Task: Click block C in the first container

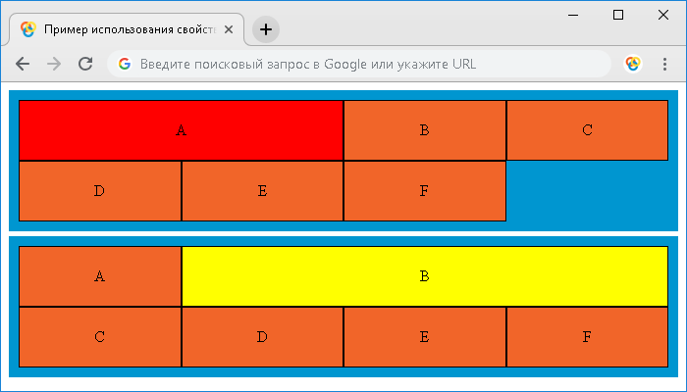Action: (587, 130)
